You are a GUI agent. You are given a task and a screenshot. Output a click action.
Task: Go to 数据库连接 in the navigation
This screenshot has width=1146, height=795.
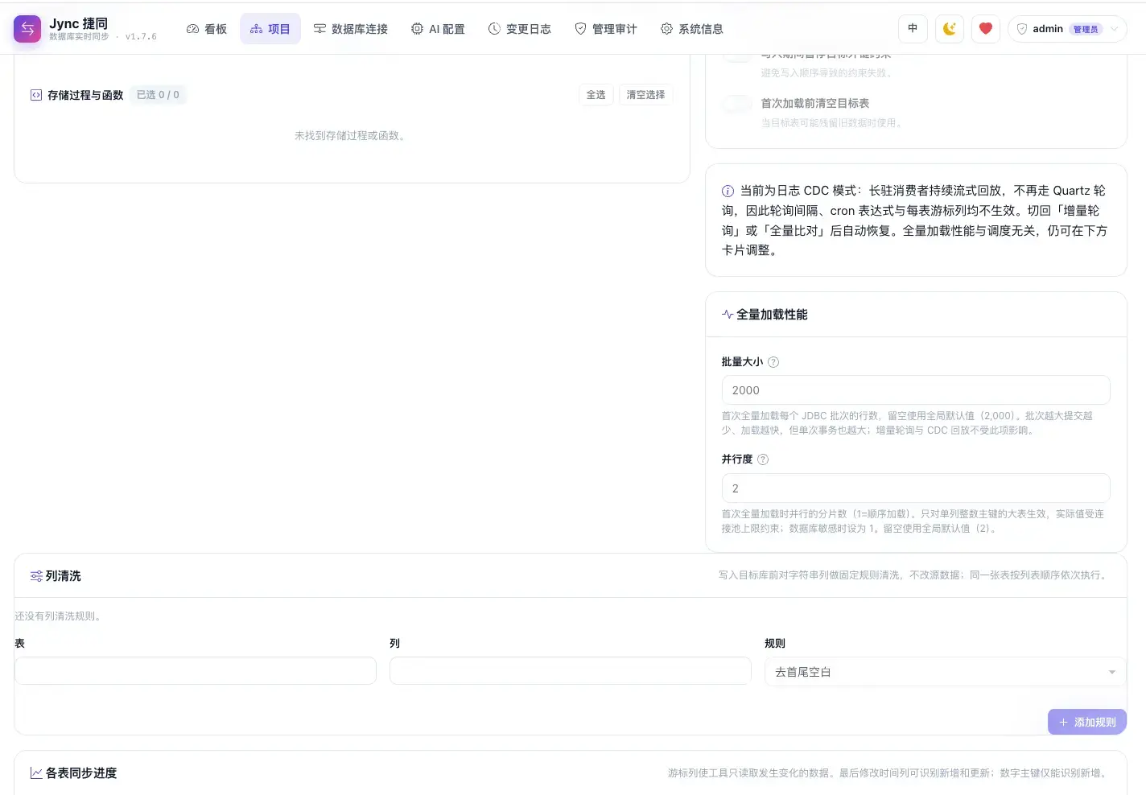[350, 29]
